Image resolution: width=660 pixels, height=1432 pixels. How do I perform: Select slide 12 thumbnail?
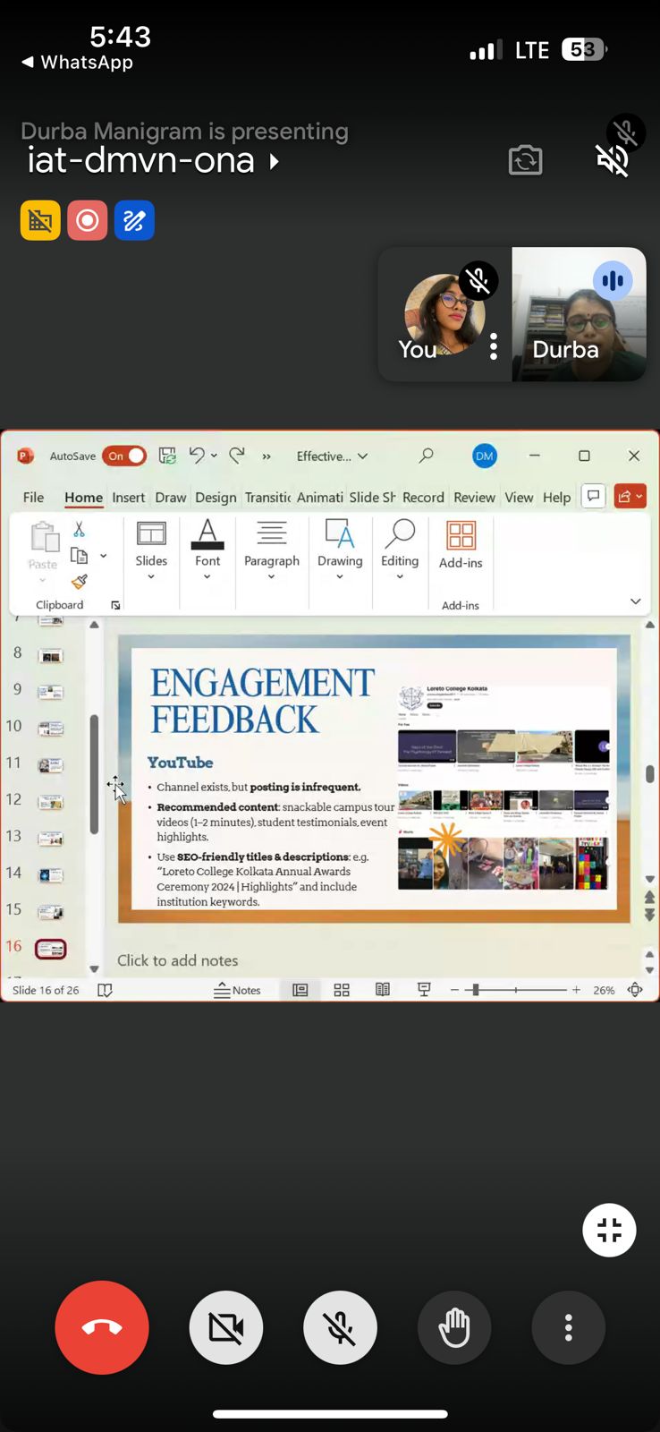[51, 802]
